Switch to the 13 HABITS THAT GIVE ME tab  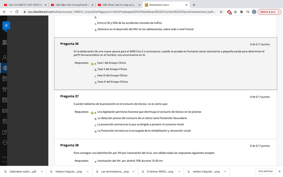[x=25, y=5]
